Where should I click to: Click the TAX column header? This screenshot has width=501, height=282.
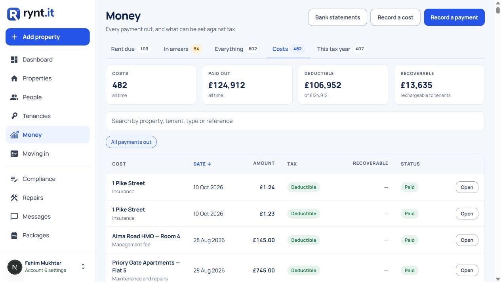292,164
